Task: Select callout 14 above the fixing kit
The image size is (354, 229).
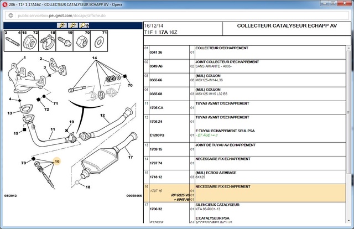Action: (x=95, y=58)
